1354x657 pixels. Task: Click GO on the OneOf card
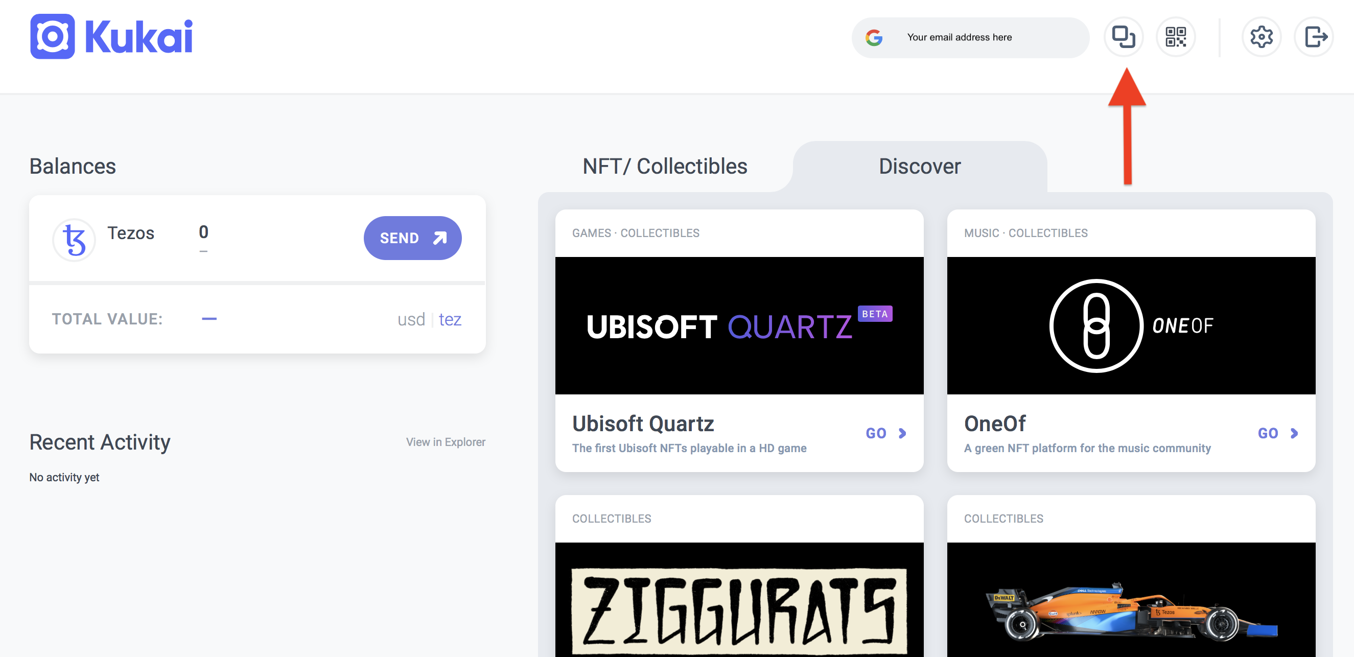1278,433
